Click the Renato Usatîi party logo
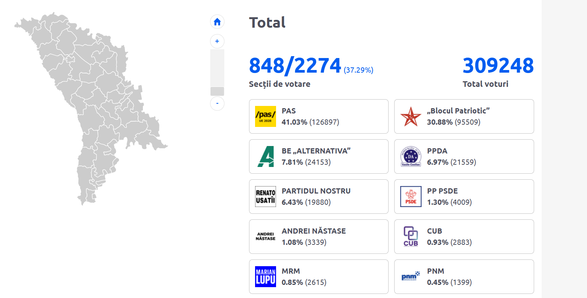Screen dimensions: 587x298 tap(266, 197)
